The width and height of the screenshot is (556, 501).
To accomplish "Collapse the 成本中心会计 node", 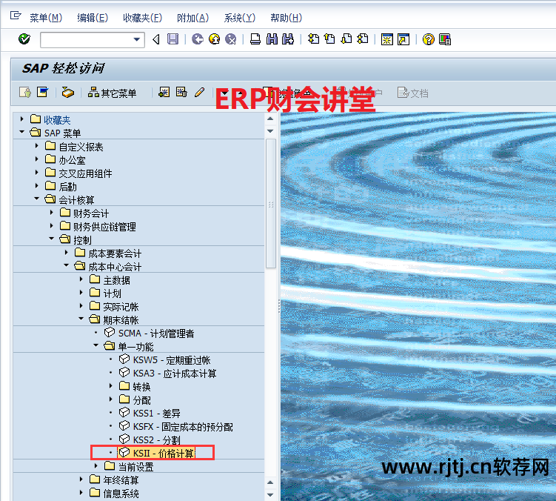I will tap(67, 265).
